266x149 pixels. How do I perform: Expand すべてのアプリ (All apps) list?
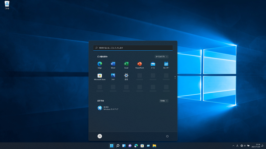[161, 57]
